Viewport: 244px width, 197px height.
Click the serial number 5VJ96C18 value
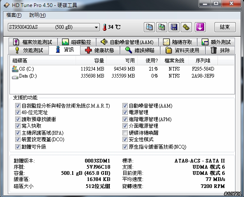point(99,167)
